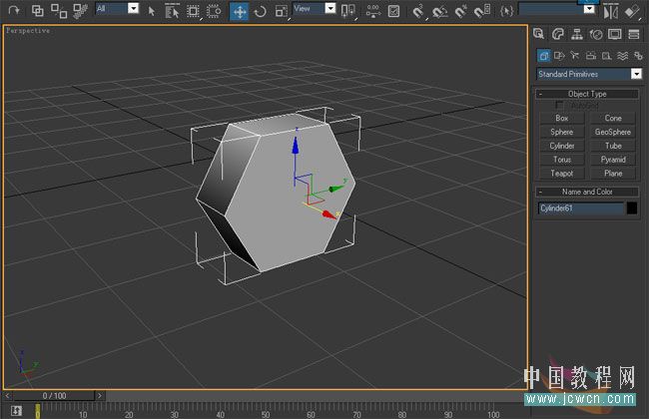The width and height of the screenshot is (649, 419).
Task: Click the Plane primitive button
Action: click(613, 174)
